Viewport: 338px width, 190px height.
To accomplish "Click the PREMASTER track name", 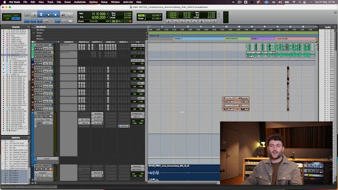I will click(x=43, y=113).
